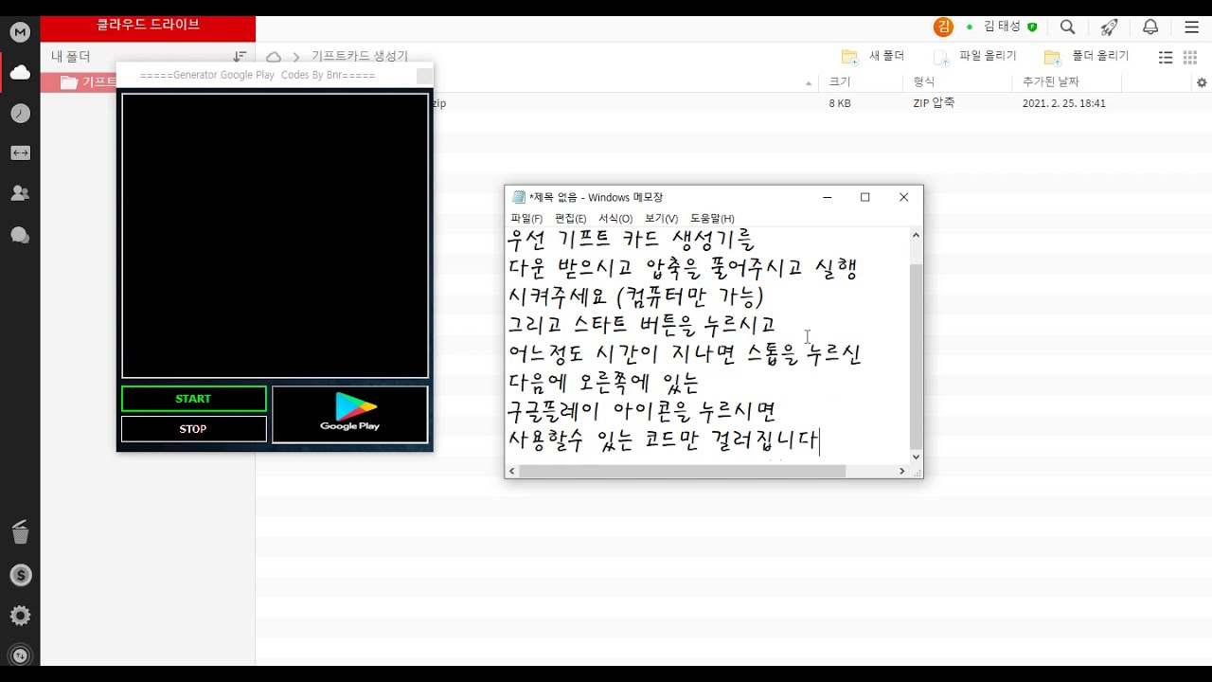Click Notepad vertical scrollbar down arrow
This screenshot has width=1212, height=682.
pos(916,457)
